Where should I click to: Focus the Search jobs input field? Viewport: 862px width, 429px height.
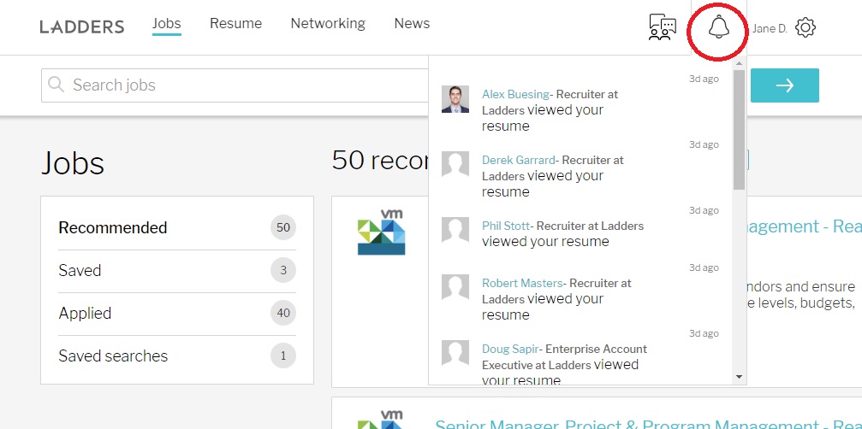click(235, 85)
